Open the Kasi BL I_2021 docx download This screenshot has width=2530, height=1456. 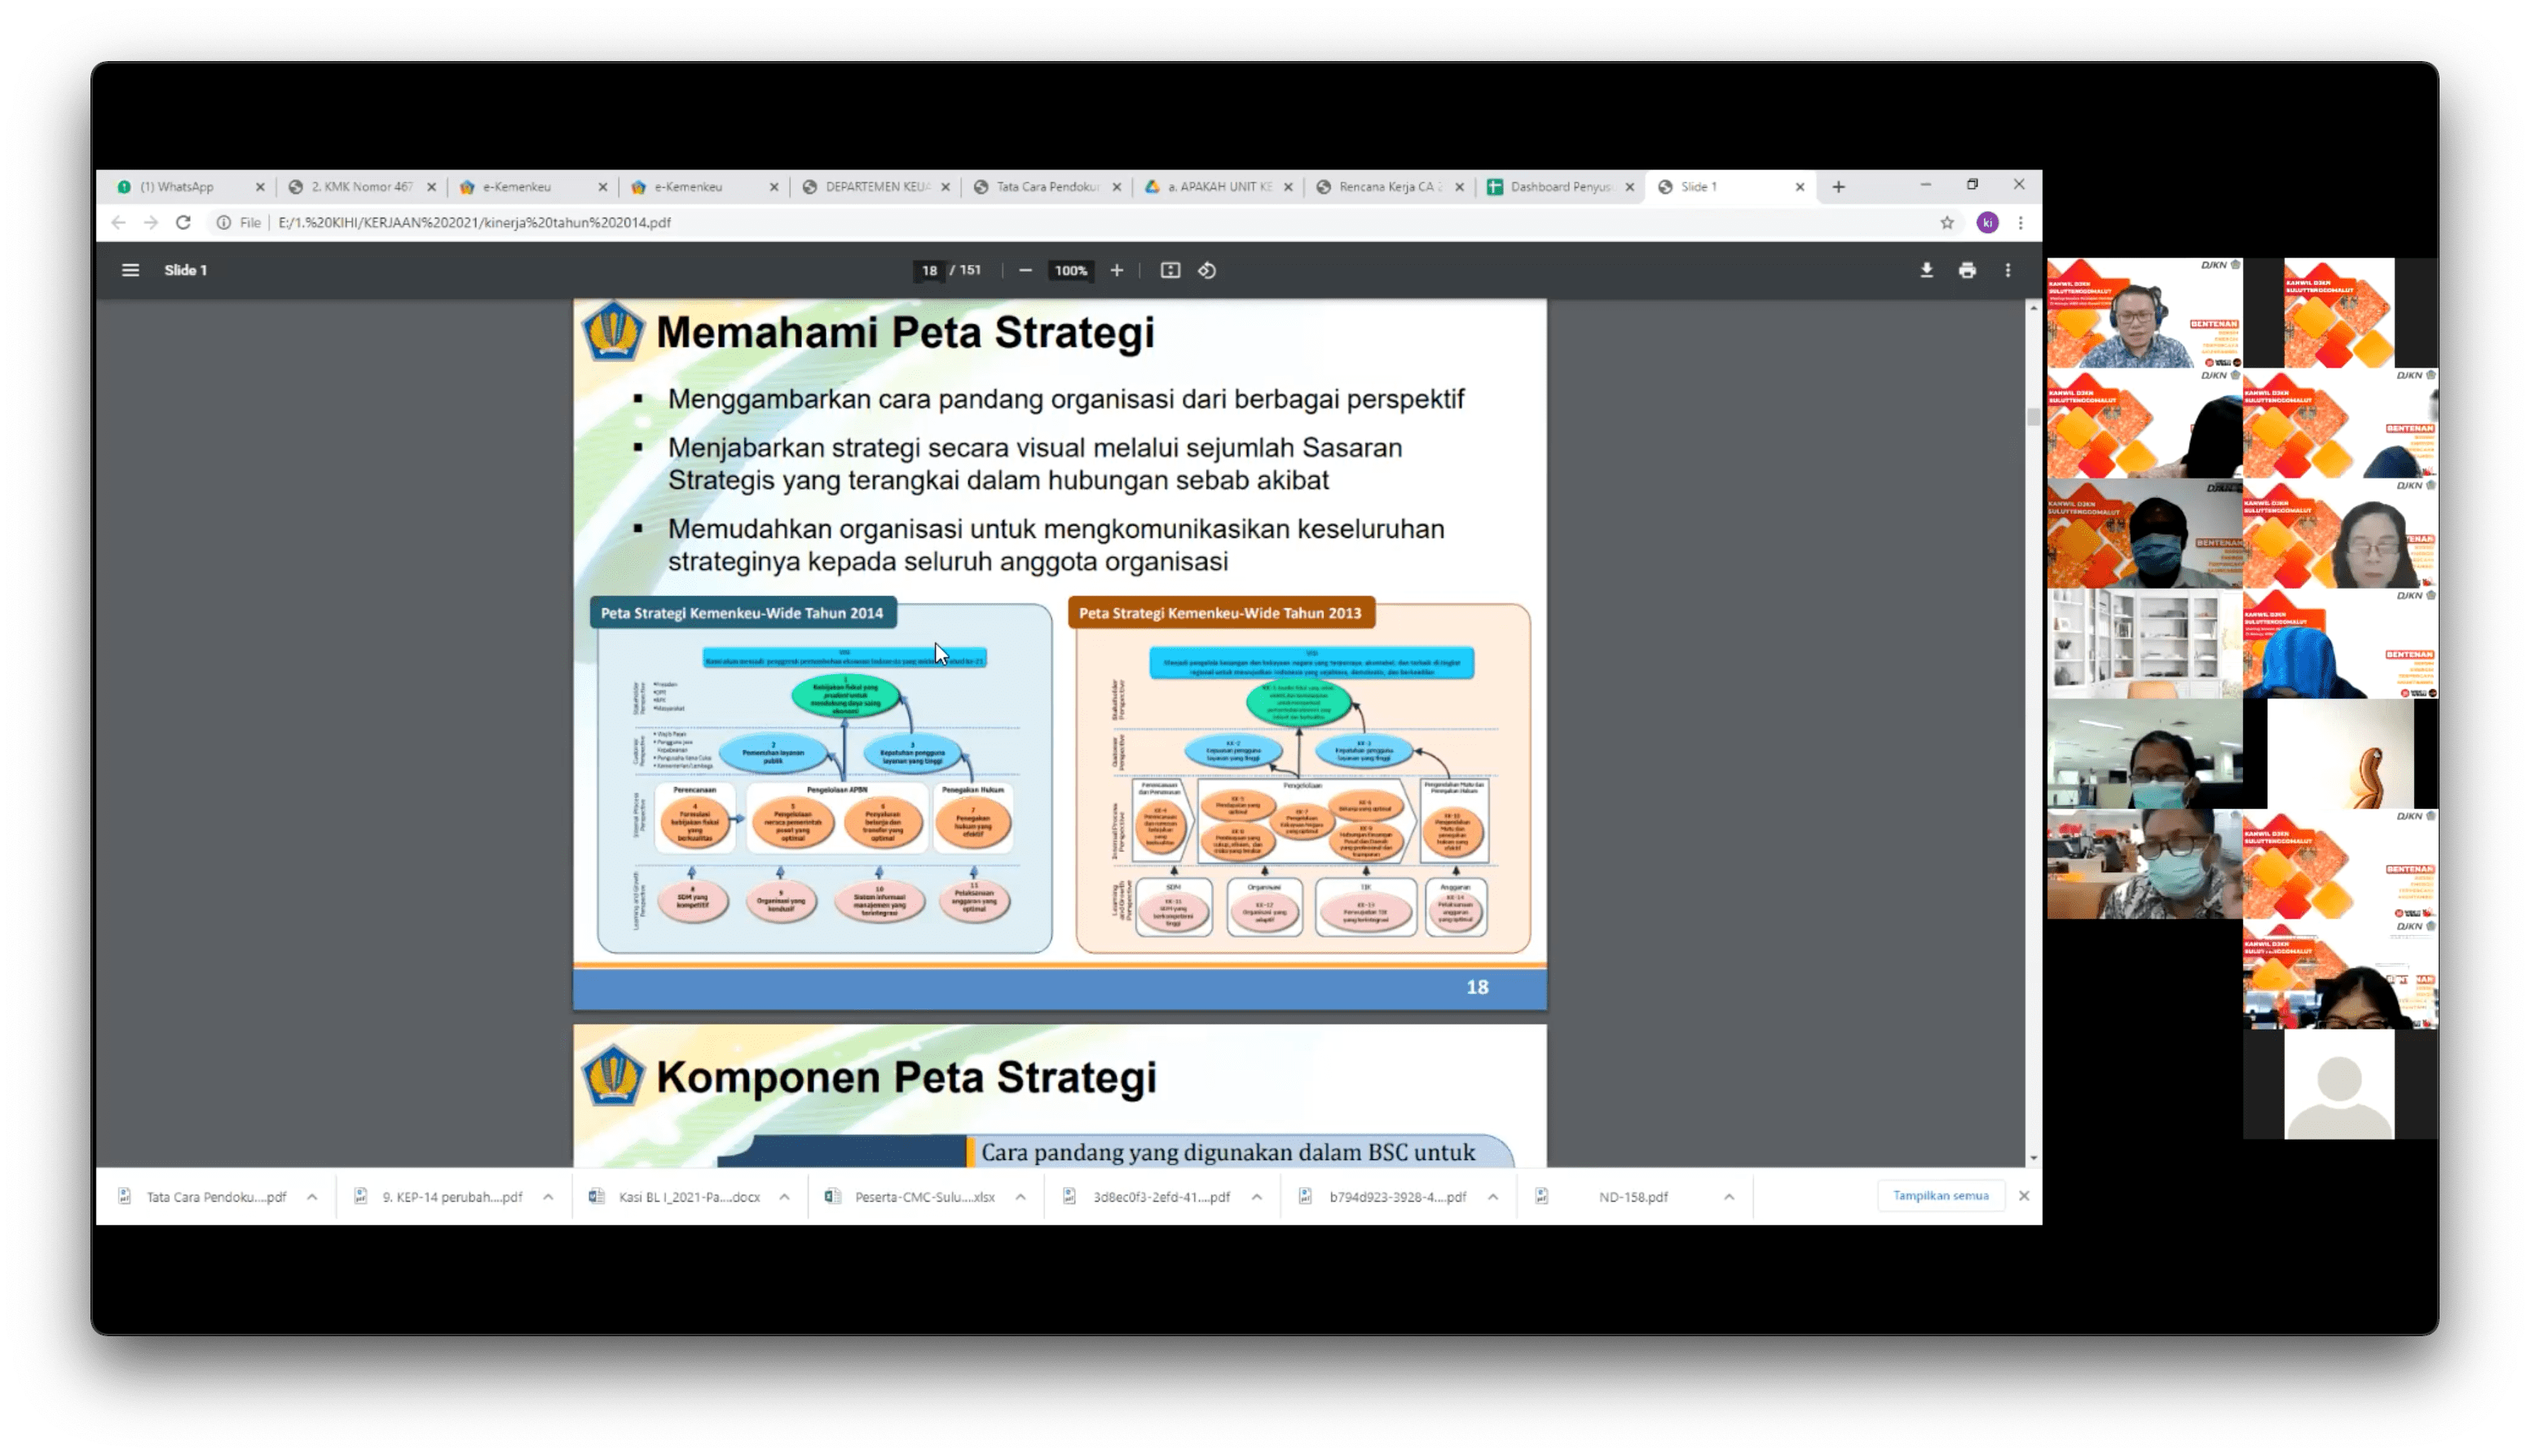point(689,1197)
